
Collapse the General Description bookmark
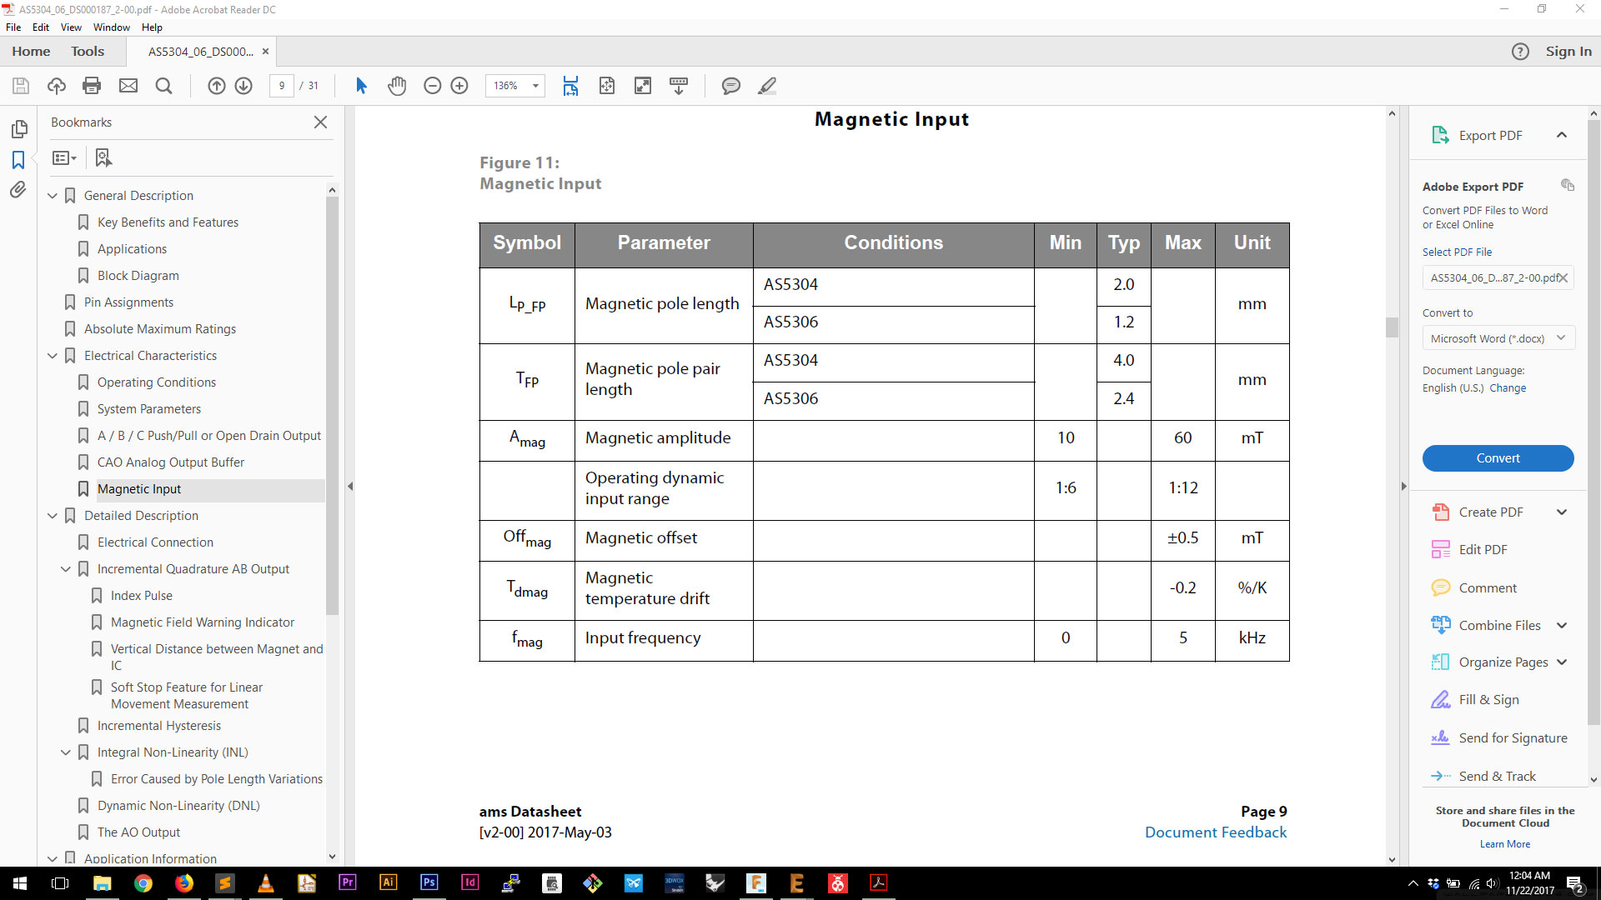[x=53, y=196]
